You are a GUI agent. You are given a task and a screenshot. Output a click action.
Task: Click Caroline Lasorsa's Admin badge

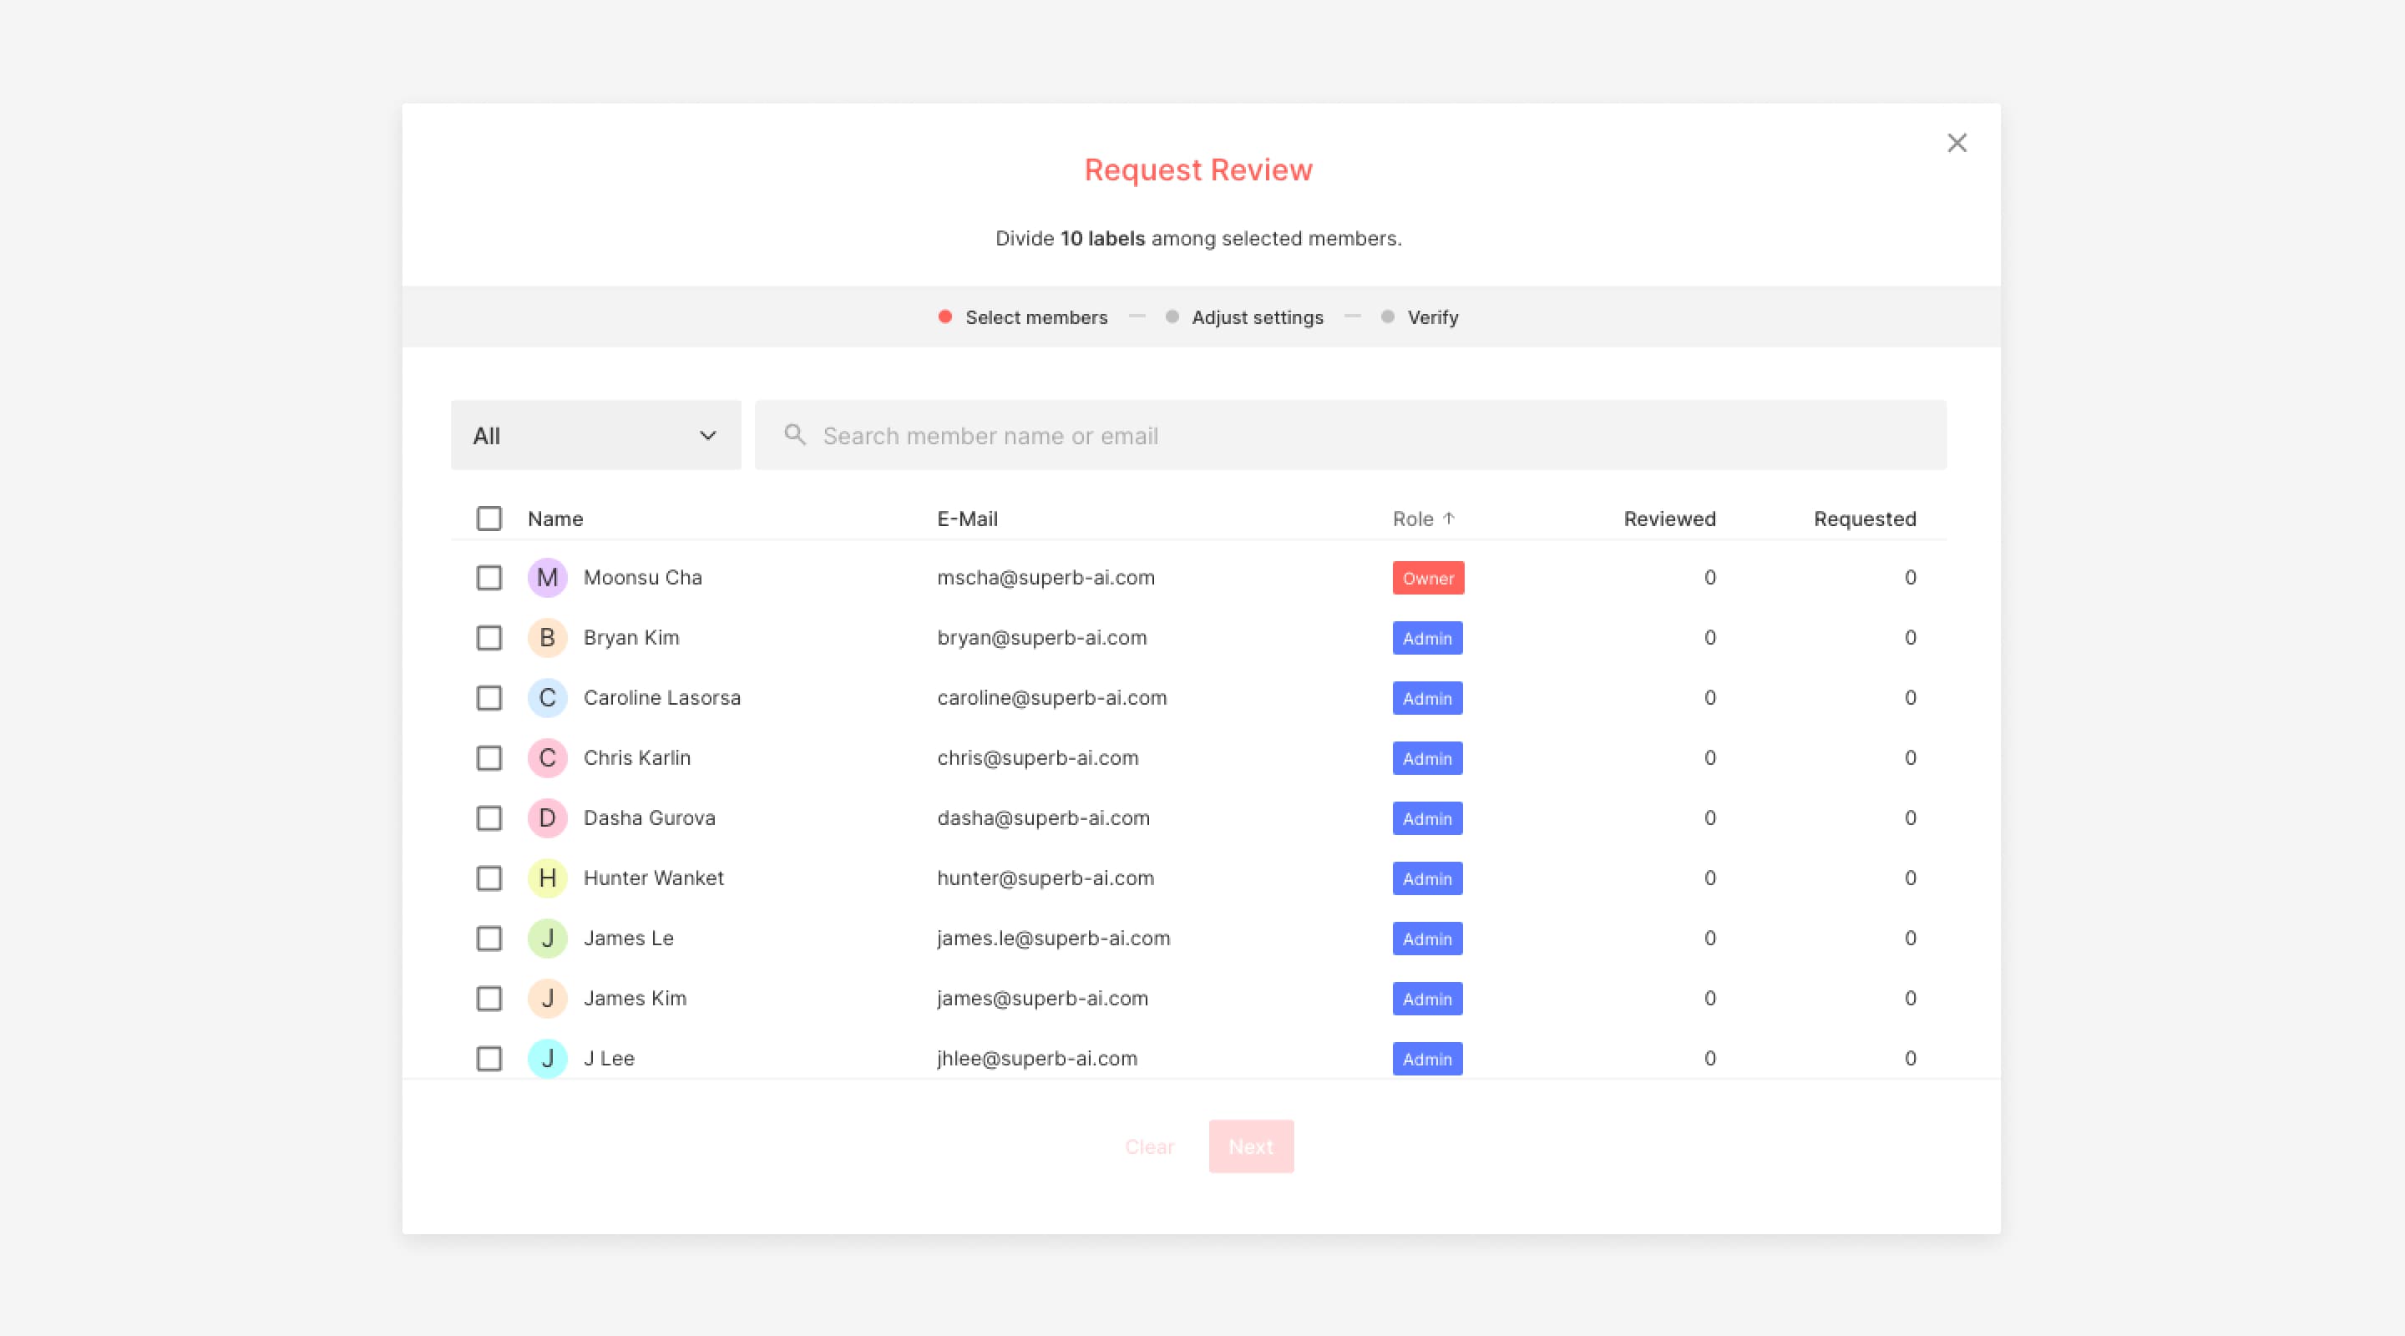(1427, 698)
